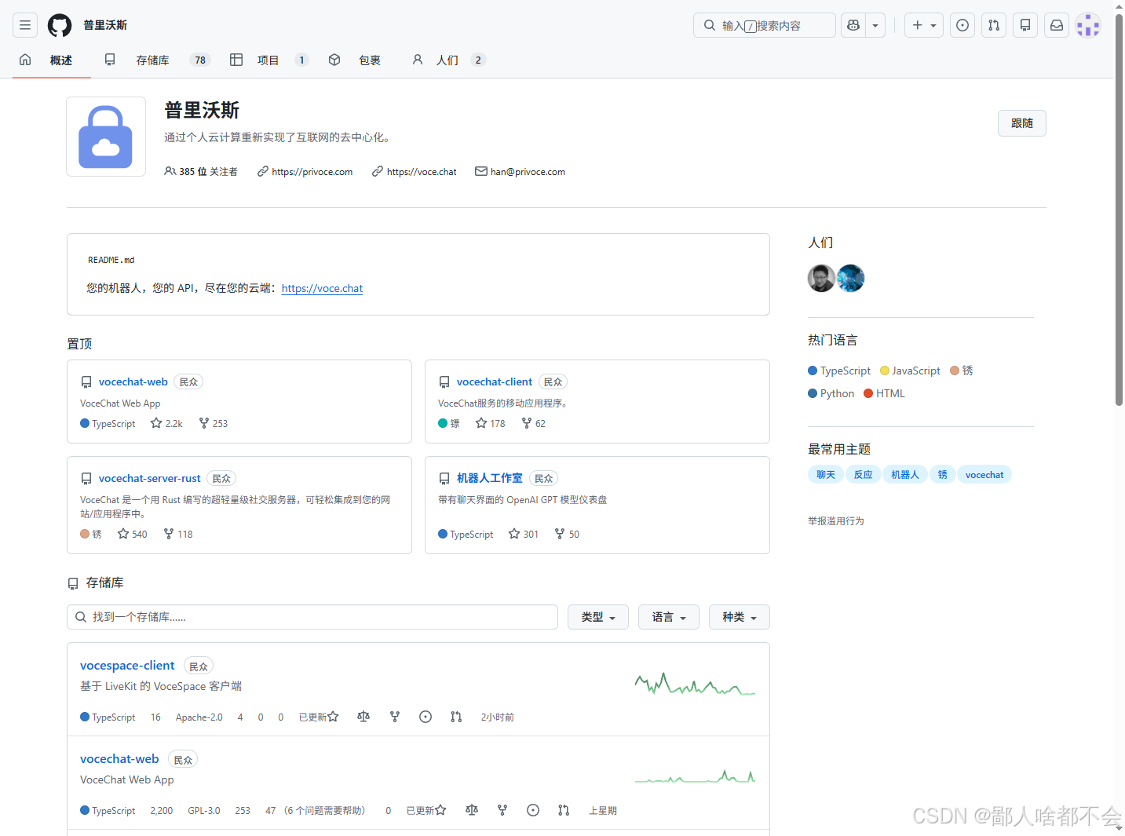Click the fork count 62 on vocechat-client
Screen dimensions: 1125x836
[x=534, y=423]
